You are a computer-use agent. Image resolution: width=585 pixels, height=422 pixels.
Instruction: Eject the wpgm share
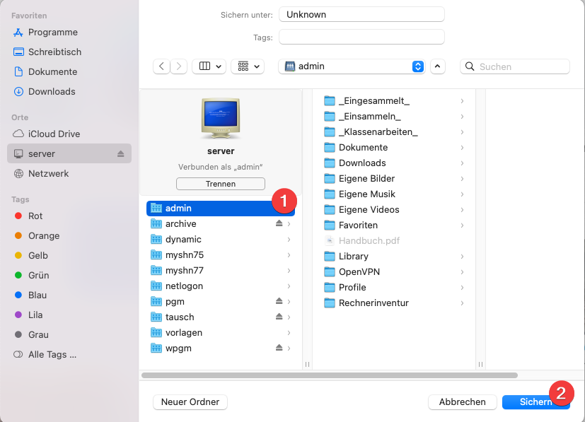tap(279, 348)
